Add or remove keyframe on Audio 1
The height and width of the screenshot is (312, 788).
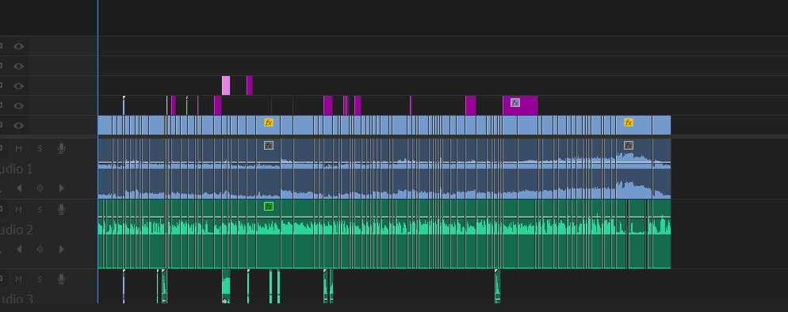(x=40, y=188)
